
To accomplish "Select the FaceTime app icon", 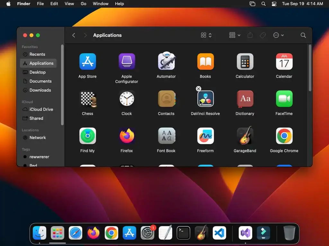I will (284, 99).
